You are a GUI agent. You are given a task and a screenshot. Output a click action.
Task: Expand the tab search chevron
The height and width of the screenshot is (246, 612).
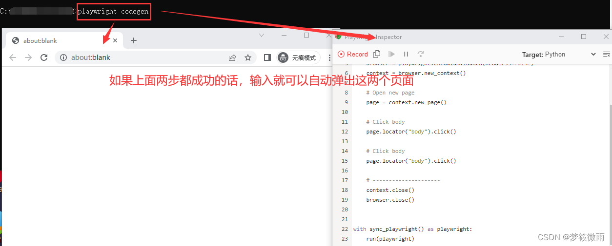coord(262,35)
